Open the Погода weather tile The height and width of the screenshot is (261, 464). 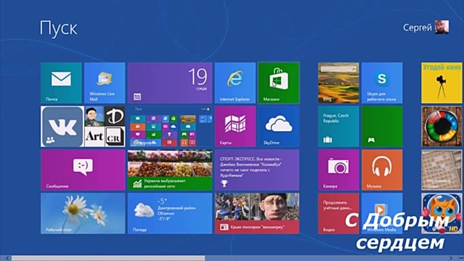pos(170,213)
